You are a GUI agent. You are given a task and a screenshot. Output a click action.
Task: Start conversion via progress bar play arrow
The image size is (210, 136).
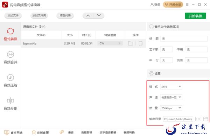tap(119, 43)
